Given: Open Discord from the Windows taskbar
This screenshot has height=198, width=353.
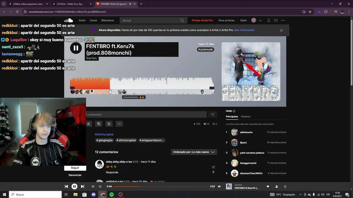Looking at the screenshot, I should [x=93, y=194].
